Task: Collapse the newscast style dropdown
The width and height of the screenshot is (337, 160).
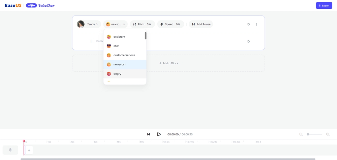Action: point(115,24)
